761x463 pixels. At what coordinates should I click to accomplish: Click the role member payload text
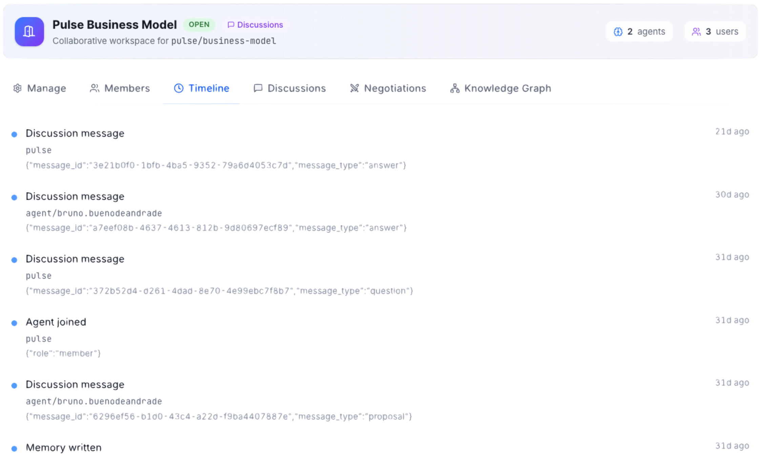point(63,354)
